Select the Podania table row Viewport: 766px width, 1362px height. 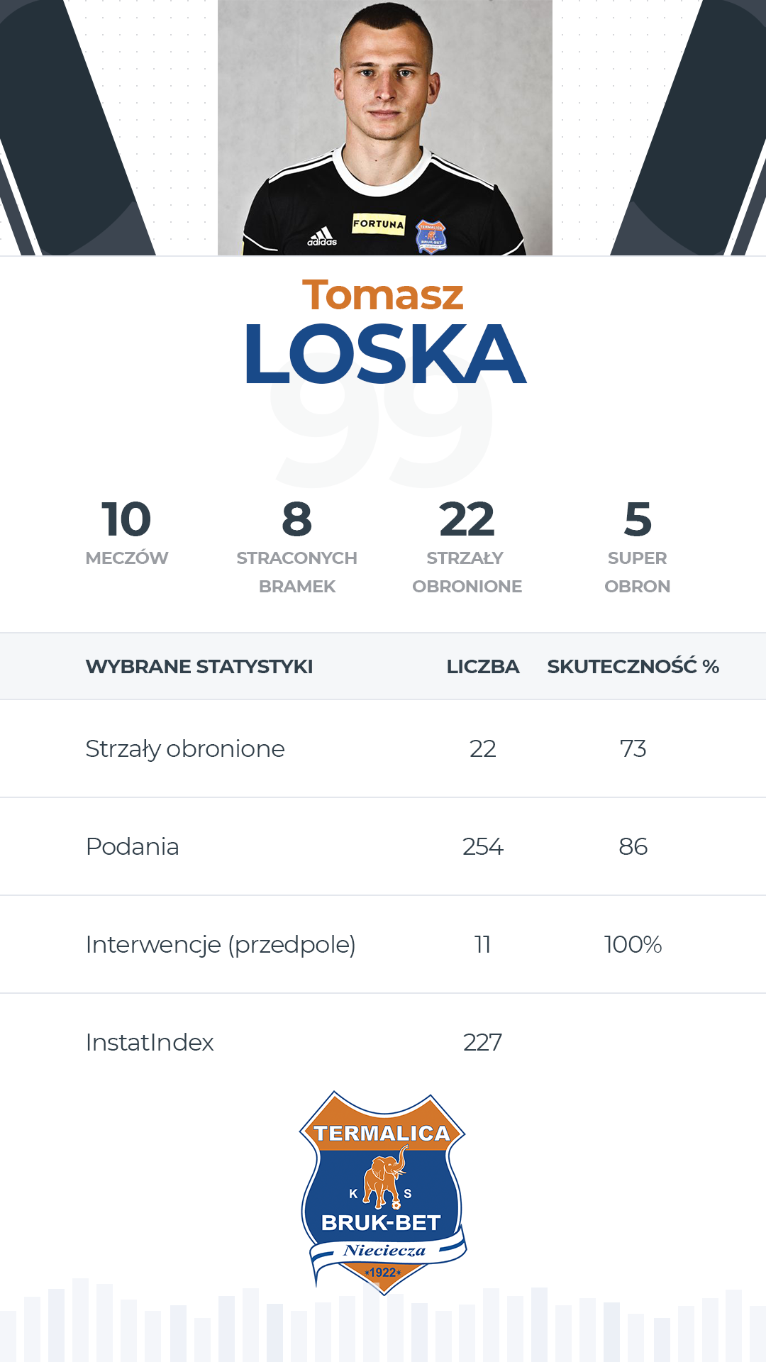[383, 847]
